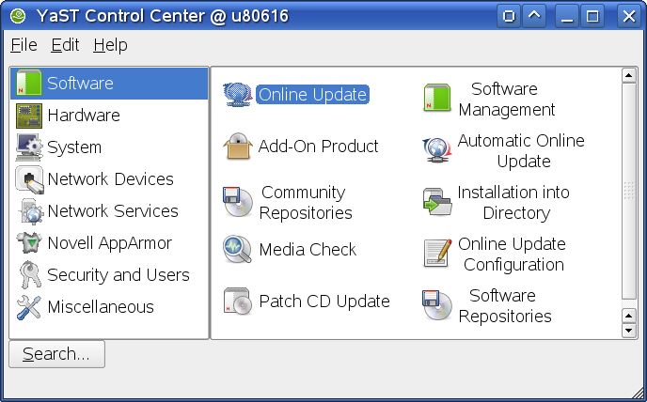Click the Patch CD Update icon
The image size is (647, 402).
point(237,301)
